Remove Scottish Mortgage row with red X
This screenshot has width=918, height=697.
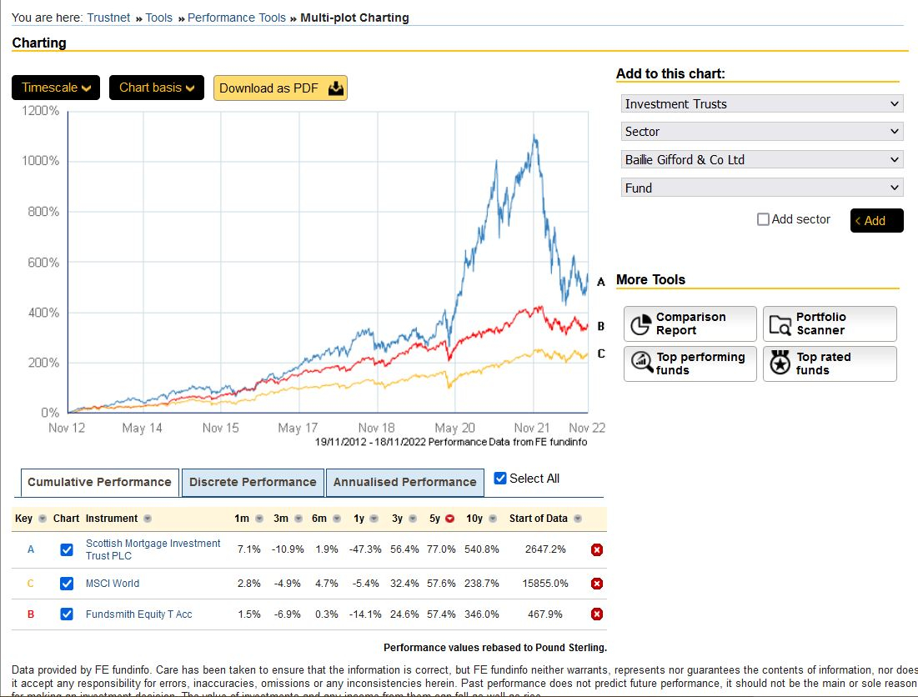coord(597,549)
